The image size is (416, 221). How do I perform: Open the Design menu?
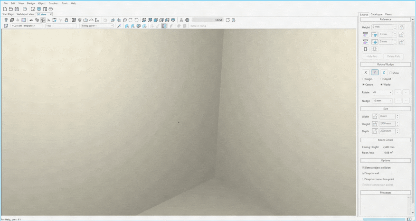31,3
